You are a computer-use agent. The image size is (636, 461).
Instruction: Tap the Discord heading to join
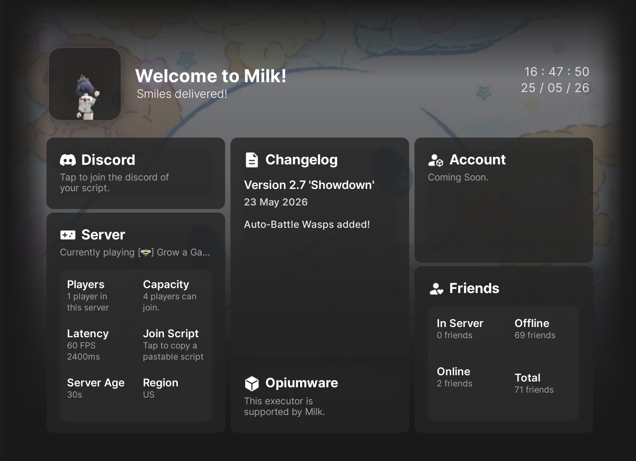(108, 160)
